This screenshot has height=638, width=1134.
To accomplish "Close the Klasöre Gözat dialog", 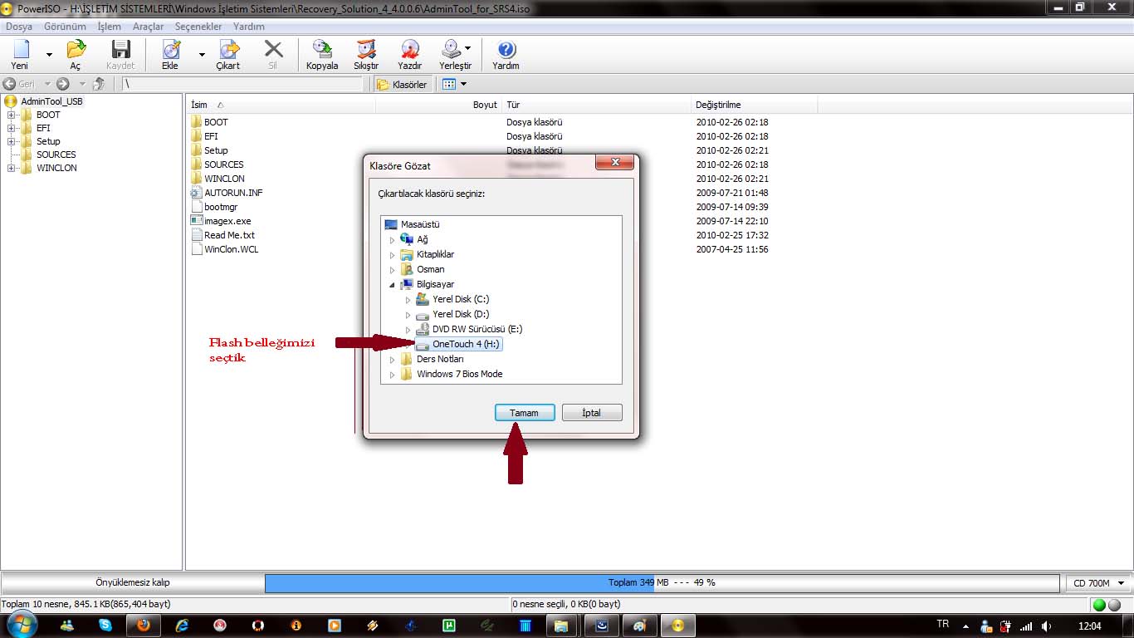I will pos(614,164).
